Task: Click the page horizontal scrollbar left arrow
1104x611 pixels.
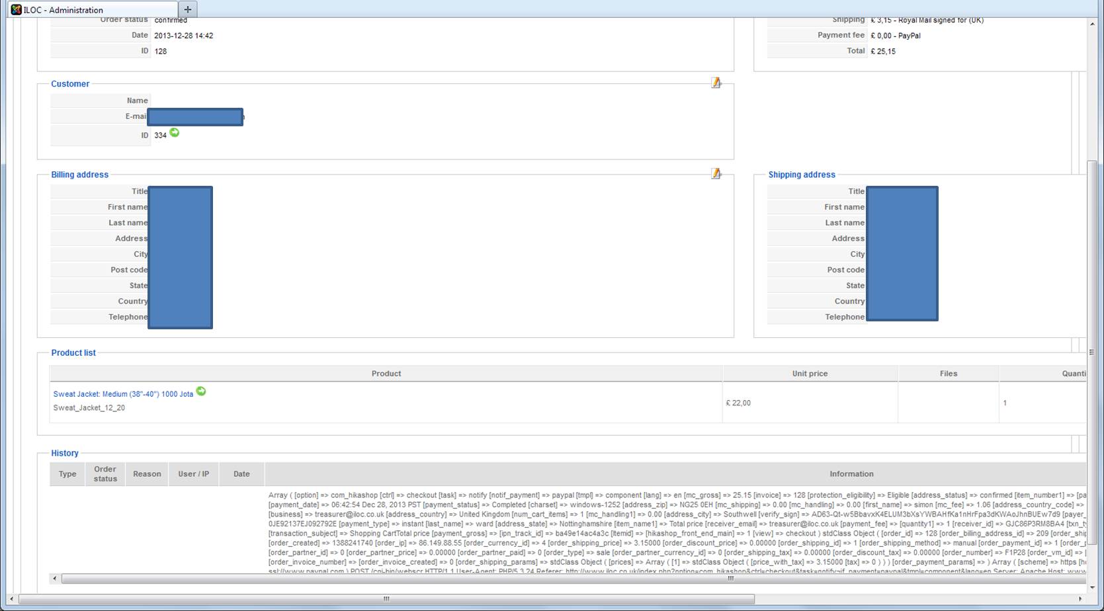Action: [x=12, y=599]
